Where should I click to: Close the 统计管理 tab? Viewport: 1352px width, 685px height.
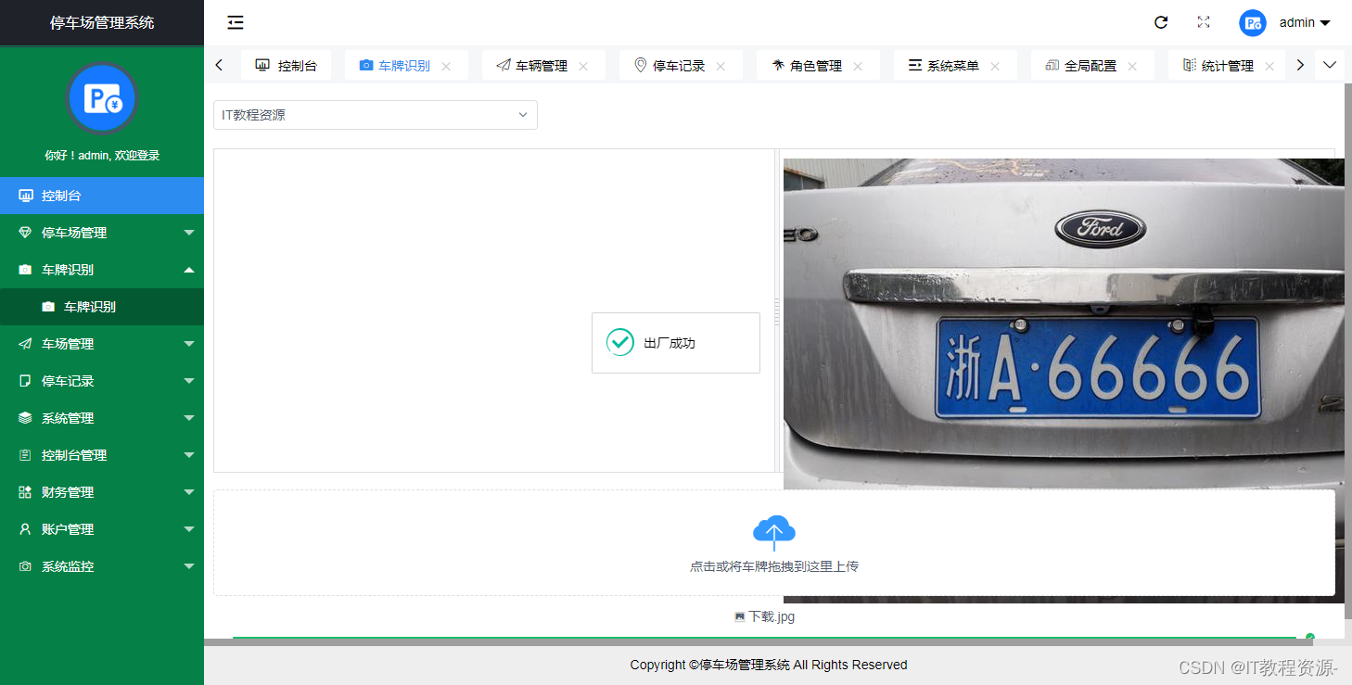tap(1269, 66)
